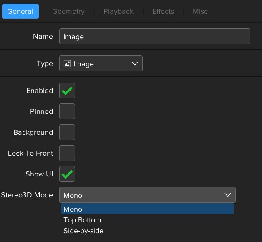Open the Type dropdown showing Image
Viewport: 262px width, 242px height.
click(101, 64)
